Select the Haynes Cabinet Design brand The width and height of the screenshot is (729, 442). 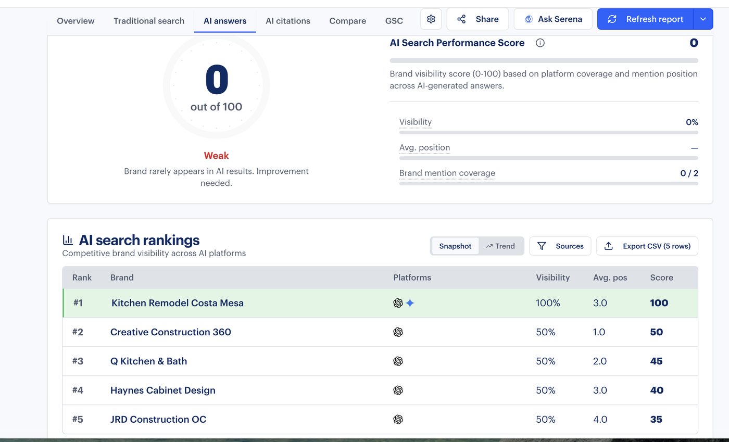point(163,390)
